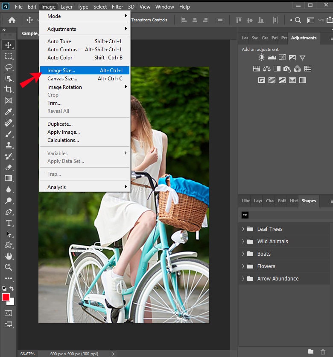
Task: Switch to the Shapes panel tab
Action: click(x=309, y=201)
